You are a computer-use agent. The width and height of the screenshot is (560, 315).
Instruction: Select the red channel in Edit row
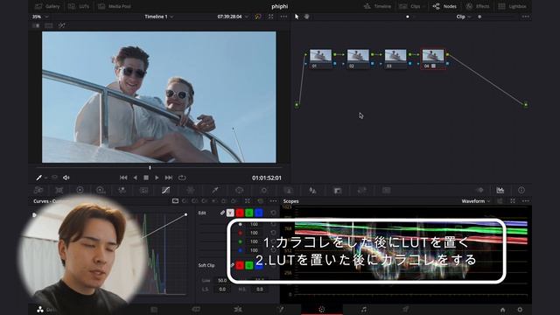240,213
